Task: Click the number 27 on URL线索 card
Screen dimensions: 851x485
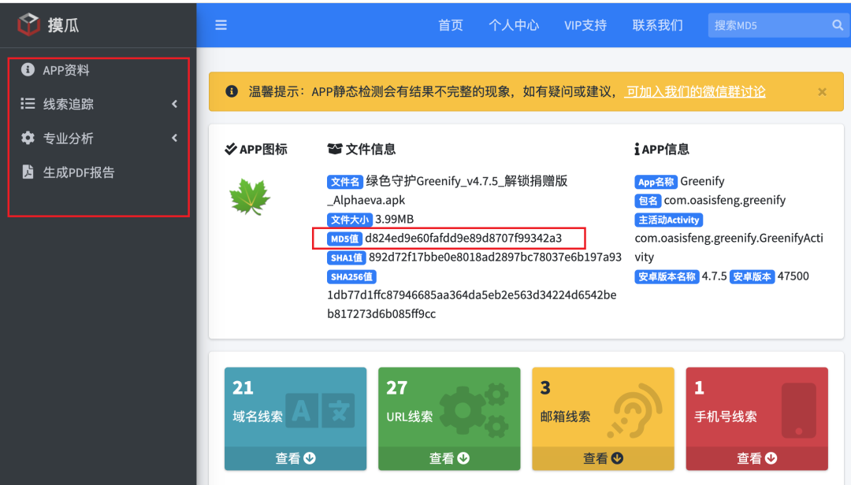Action: tap(396, 387)
